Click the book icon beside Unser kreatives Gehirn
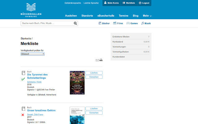198x124 pixels. (x=24, y=109)
